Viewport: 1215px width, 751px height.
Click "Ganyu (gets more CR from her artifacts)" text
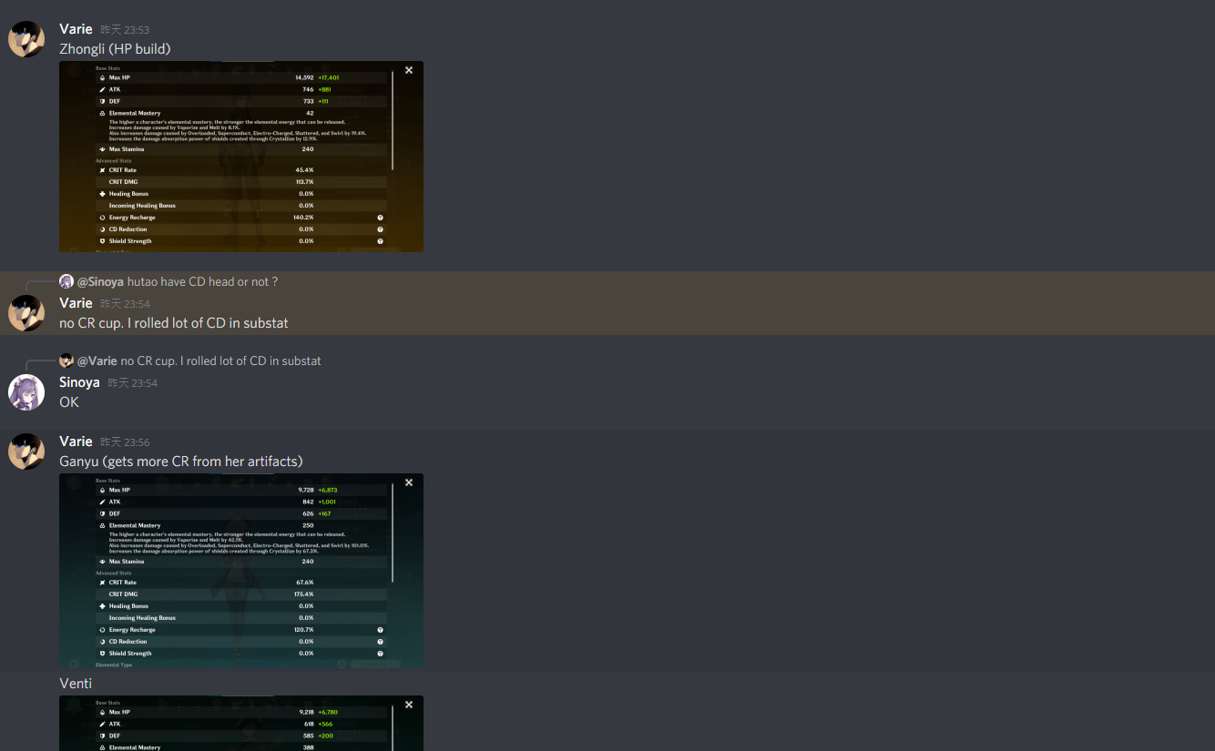coord(181,462)
